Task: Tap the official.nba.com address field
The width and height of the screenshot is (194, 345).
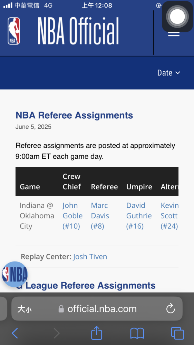Action: point(97,309)
